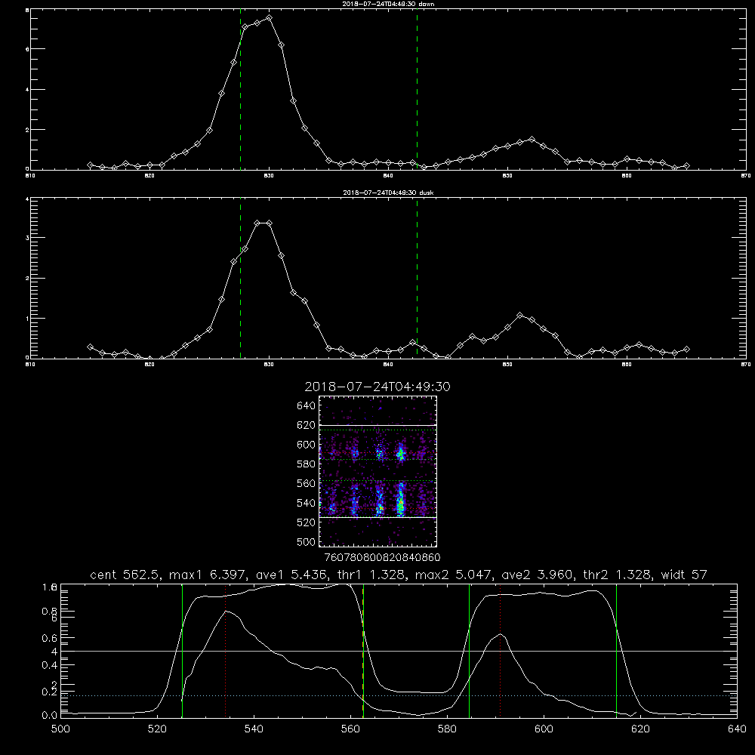Click the right green dashed line in dusk plot
Viewport: 755px width, 755px height.
(x=417, y=278)
